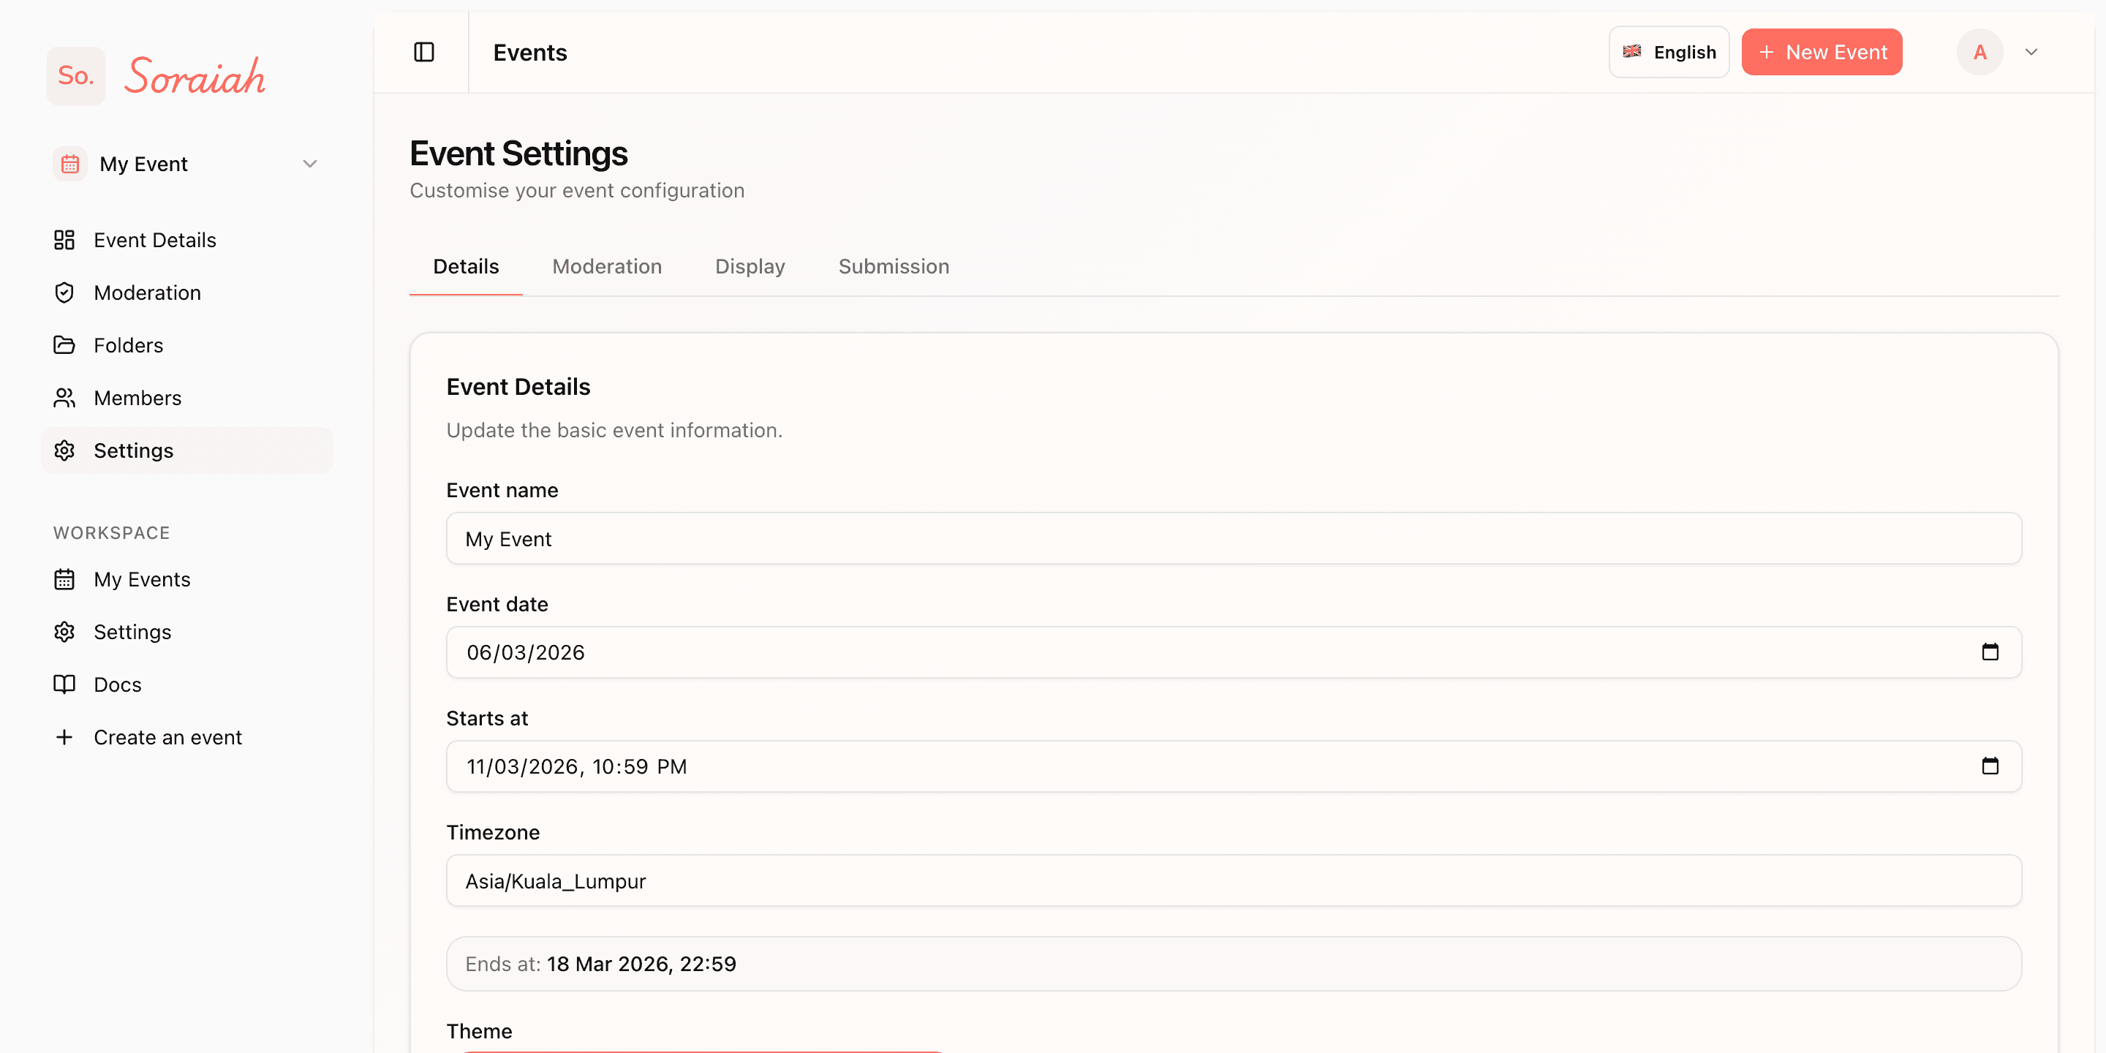
Task: Toggle the sidebar collapse icon
Action: pos(423,51)
